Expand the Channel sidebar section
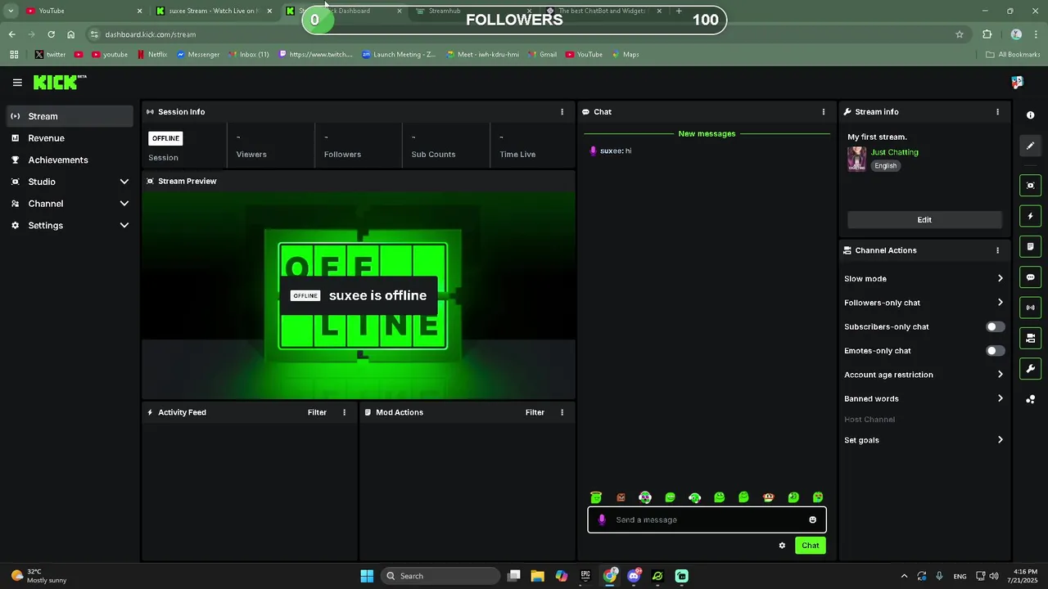The width and height of the screenshot is (1048, 589). 70,204
